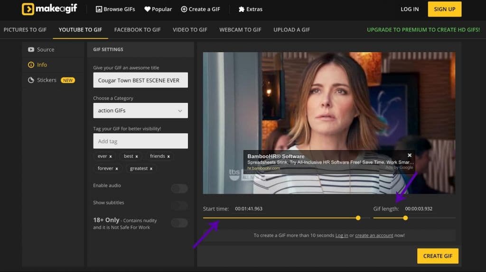Click the BambooHR Software ad headline
The height and width of the screenshot is (272, 486).
276,156
